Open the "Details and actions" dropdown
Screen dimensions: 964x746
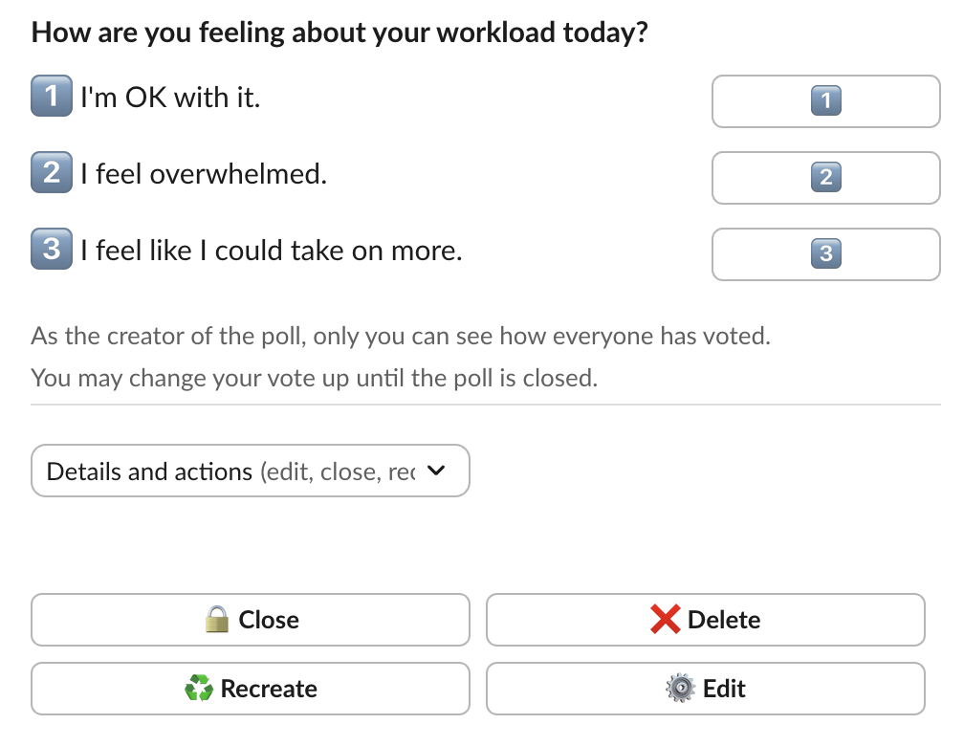(251, 471)
